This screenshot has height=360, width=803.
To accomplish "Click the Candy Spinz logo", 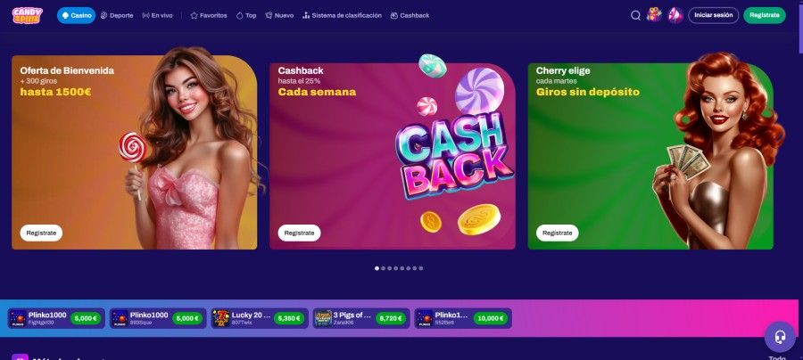I will point(27,15).
